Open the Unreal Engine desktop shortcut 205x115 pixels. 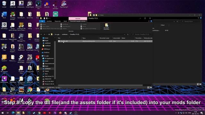tap(30, 4)
